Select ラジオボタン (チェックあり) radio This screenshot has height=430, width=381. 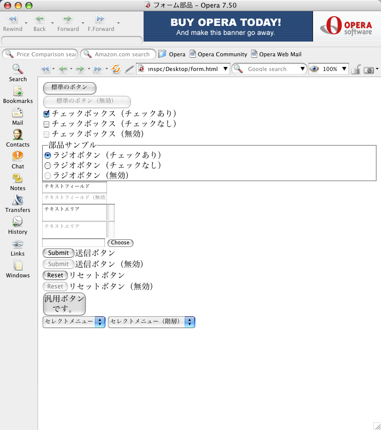pos(48,156)
